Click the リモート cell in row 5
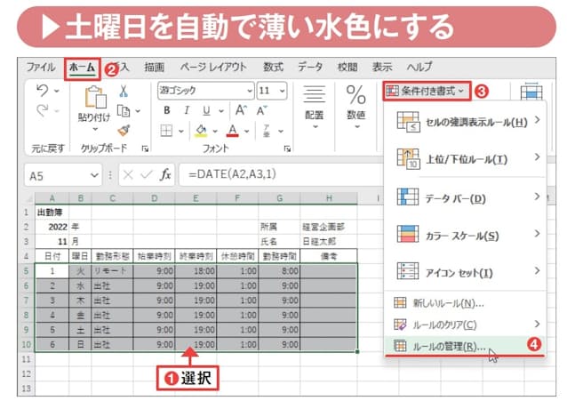This screenshot has height=401, width=567. click(x=112, y=271)
